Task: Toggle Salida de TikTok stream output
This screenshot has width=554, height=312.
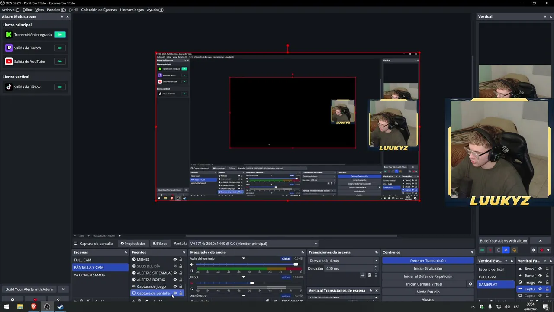Action: click(60, 87)
